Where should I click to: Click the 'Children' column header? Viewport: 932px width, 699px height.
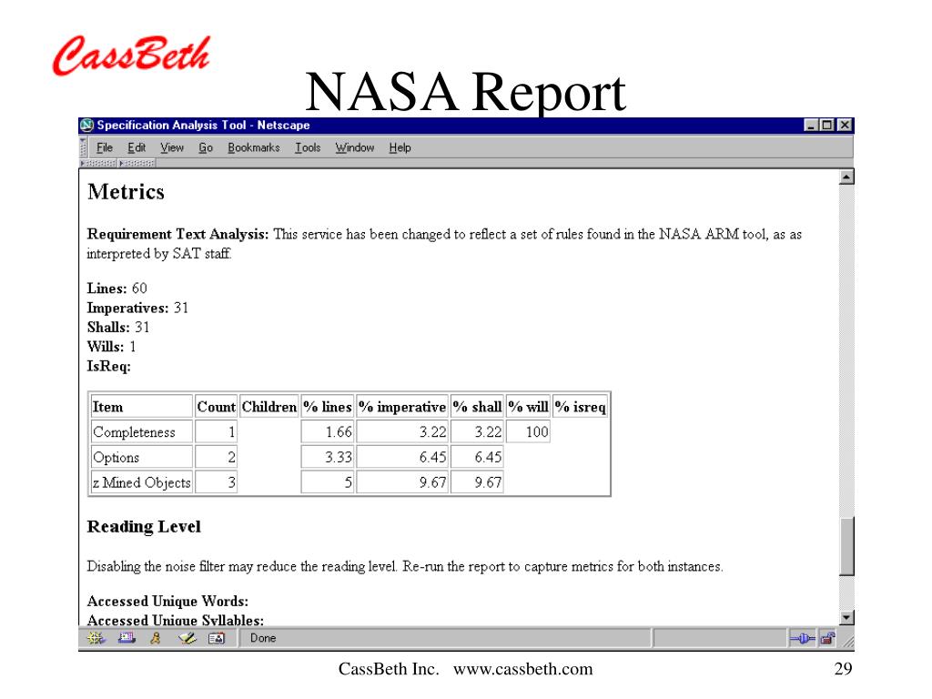[269, 407]
